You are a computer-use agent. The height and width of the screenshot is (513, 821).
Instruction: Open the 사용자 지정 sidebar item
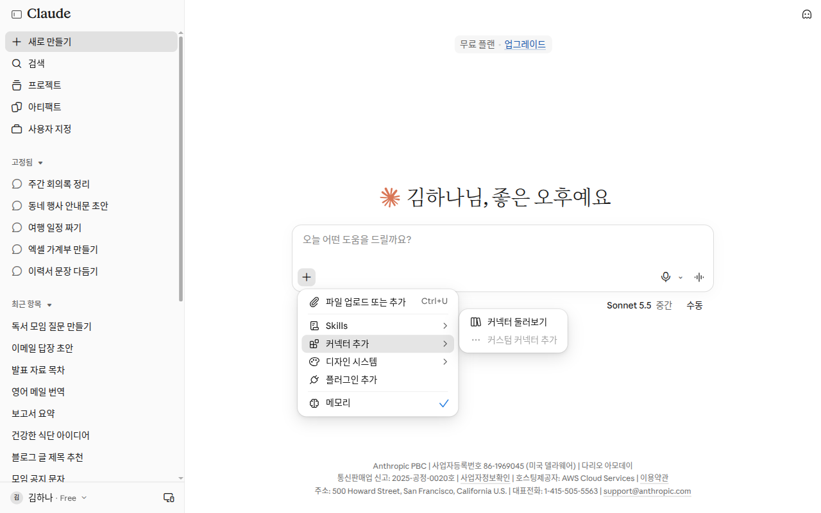91,129
